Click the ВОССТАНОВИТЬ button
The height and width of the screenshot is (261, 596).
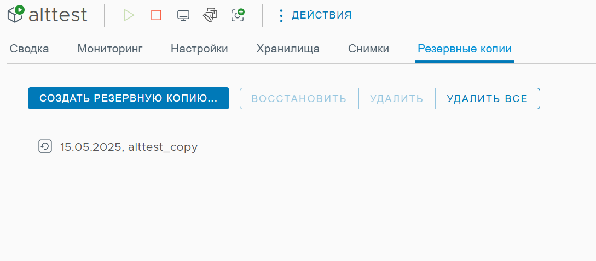coord(299,99)
